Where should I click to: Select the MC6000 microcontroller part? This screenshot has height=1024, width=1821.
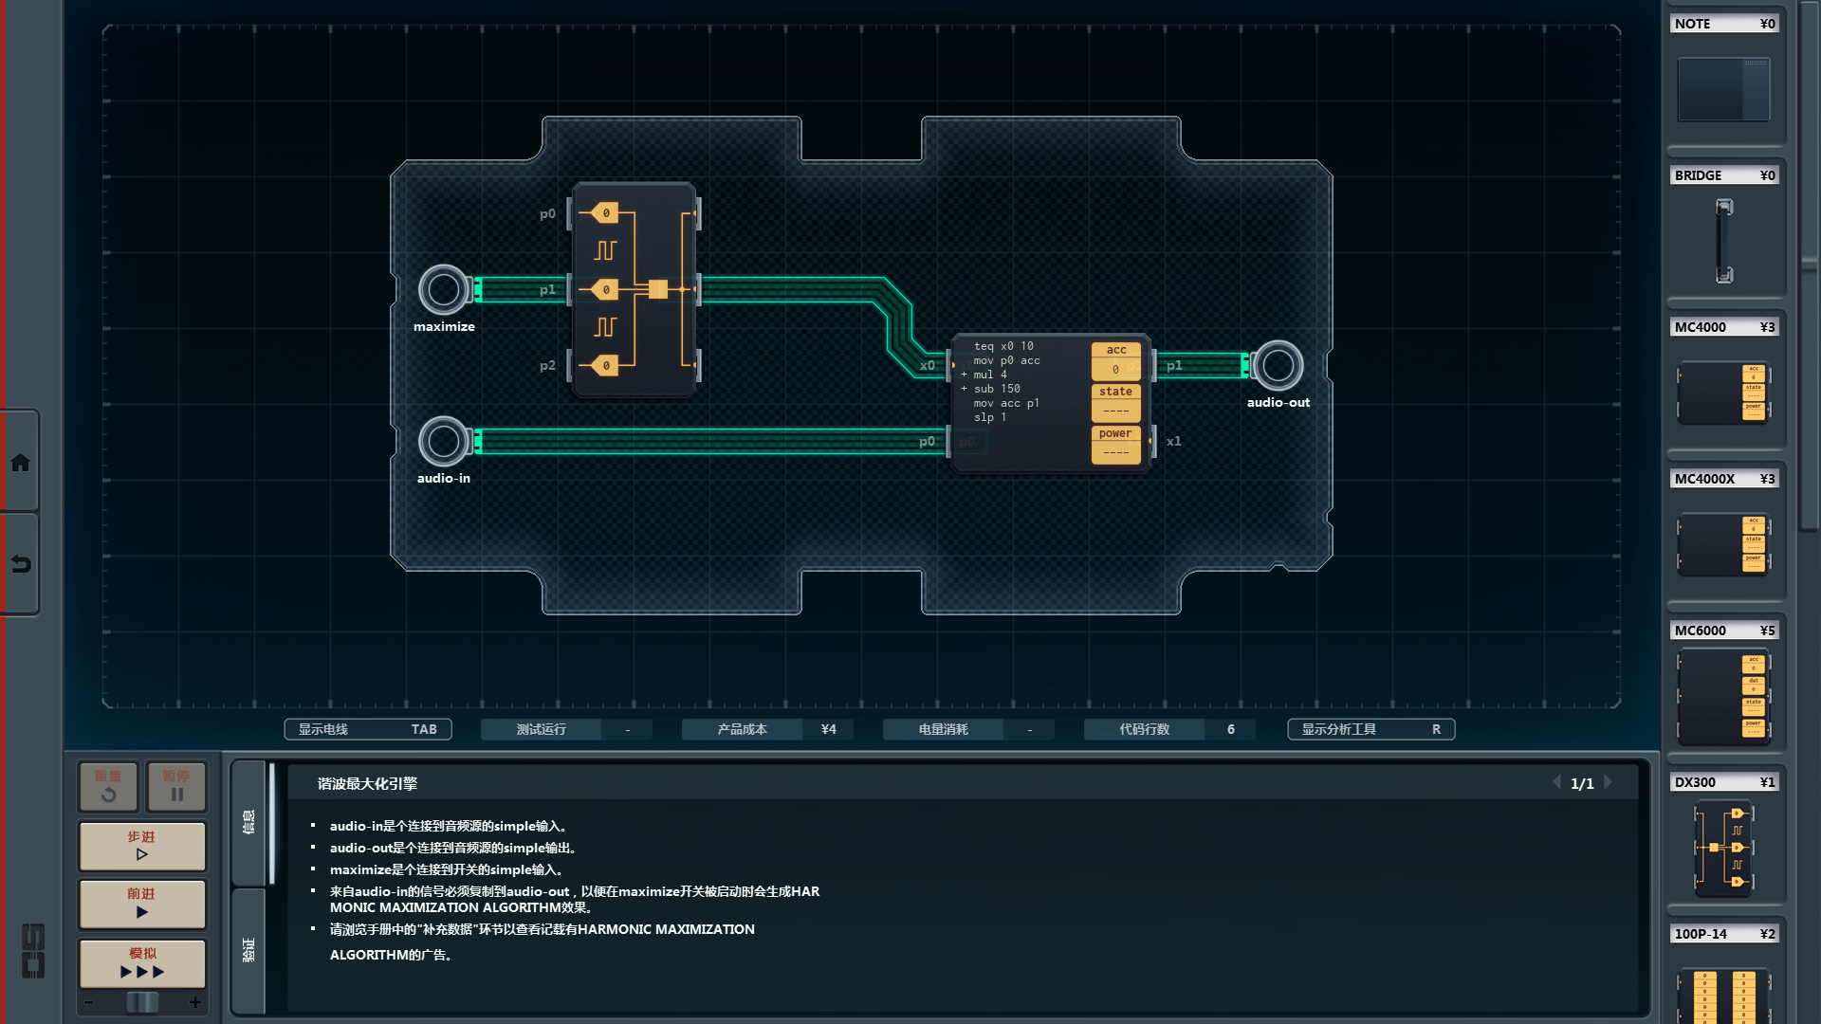(x=1723, y=697)
